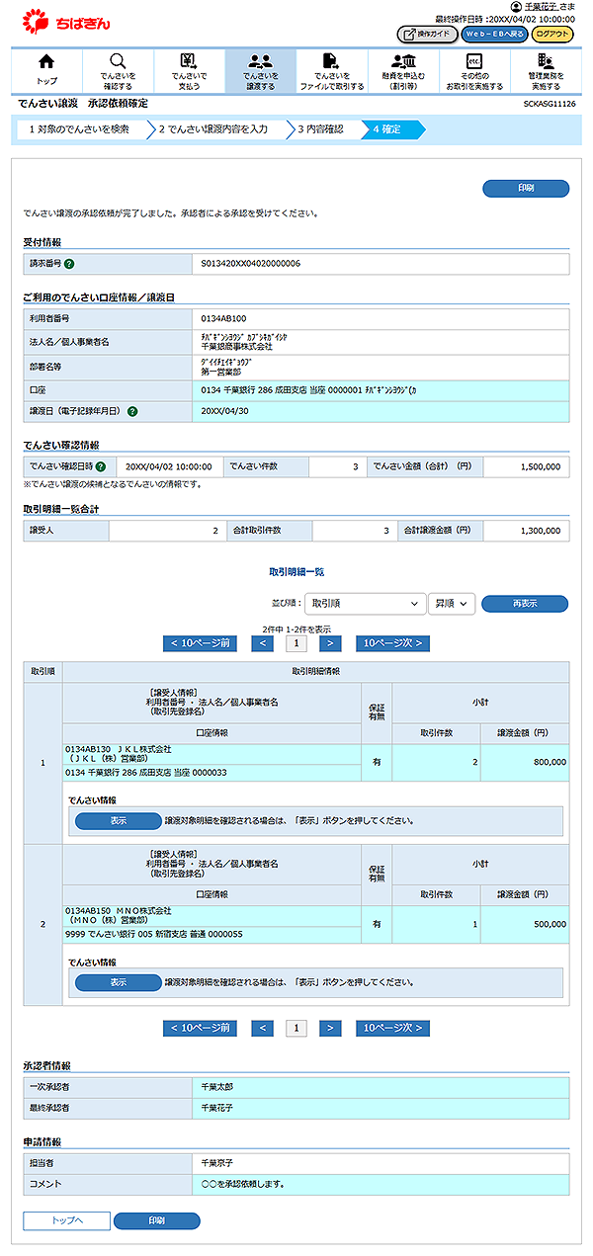Click step 3 内容確認
The height and width of the screenshot is (1256, 593).
click(x=322, y=128)
